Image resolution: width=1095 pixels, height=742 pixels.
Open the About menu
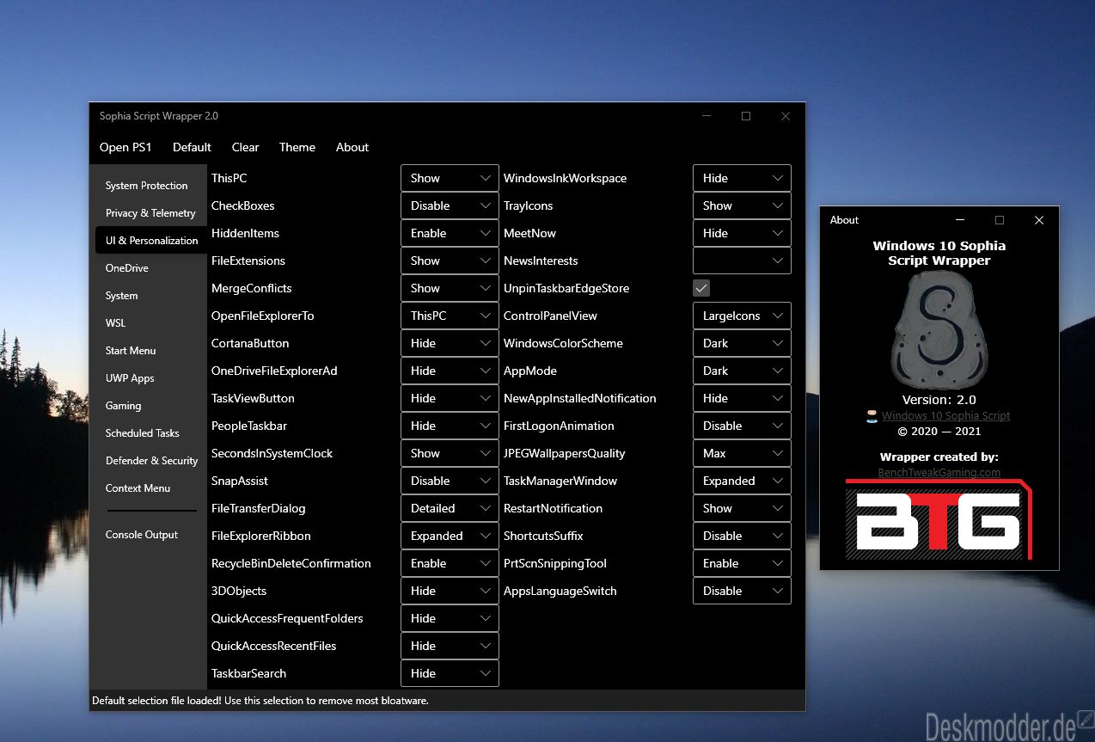(x=352, y=147)
